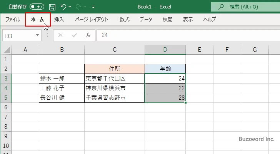The image size is (280, 154).
Task: Open the ファイル tab
Action: click(12, 19)
